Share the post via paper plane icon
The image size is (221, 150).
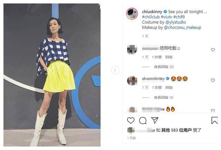pos(155,120)
